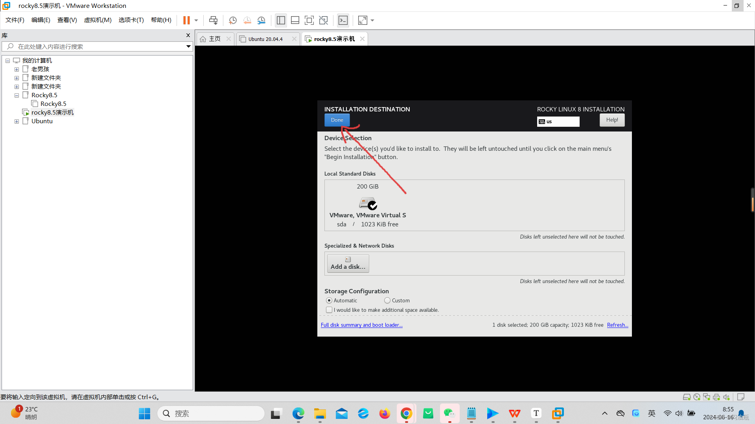Open the 编辑(E) menu

coord(41,20)
